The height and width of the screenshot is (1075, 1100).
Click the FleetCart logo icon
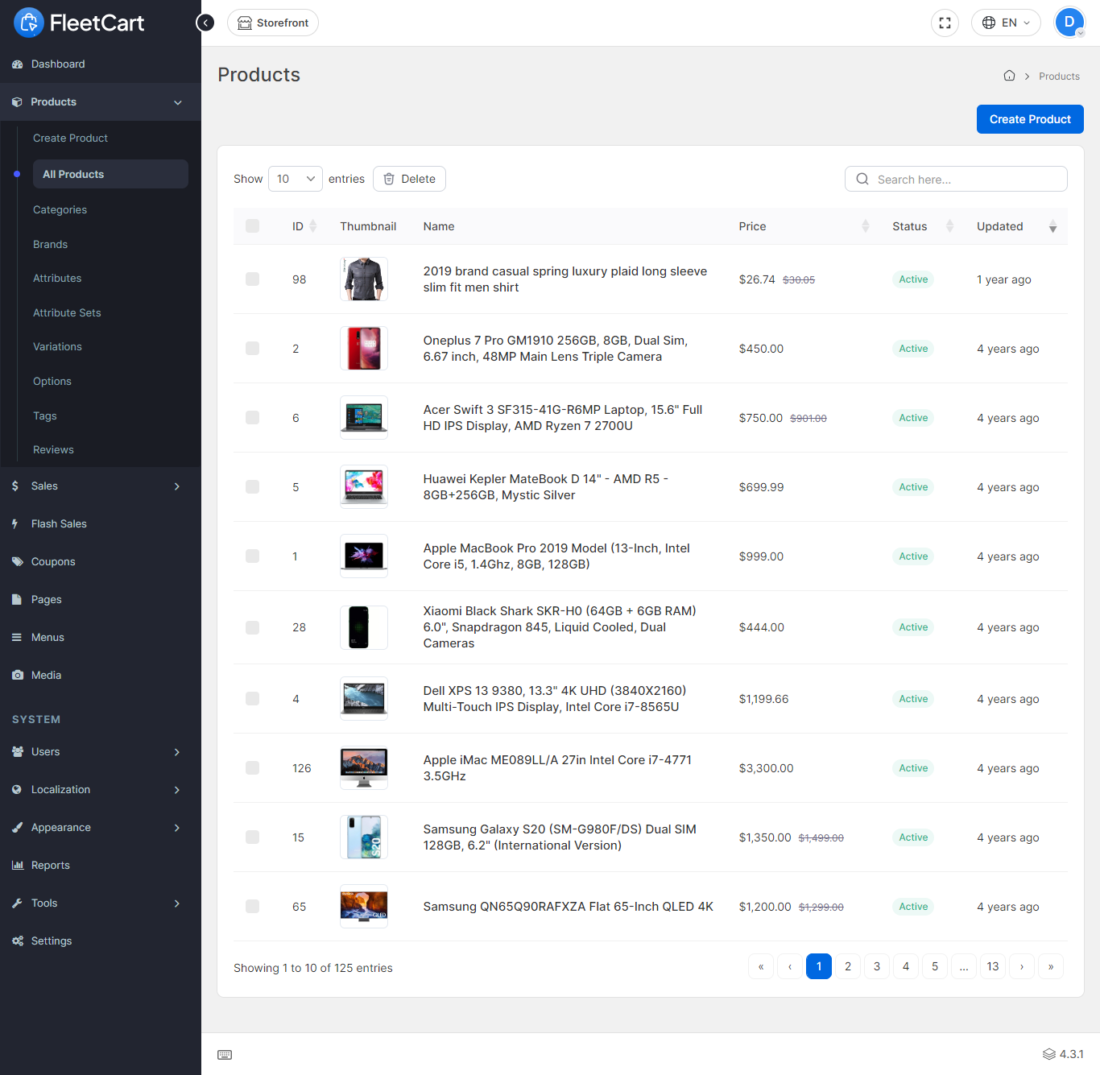[29, 23]
